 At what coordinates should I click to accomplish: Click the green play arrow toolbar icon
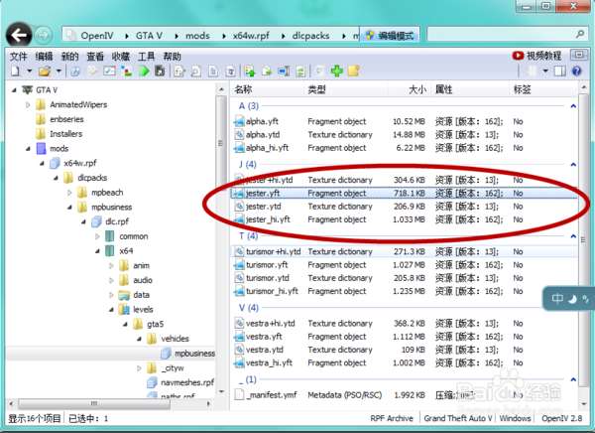[144, 72]
